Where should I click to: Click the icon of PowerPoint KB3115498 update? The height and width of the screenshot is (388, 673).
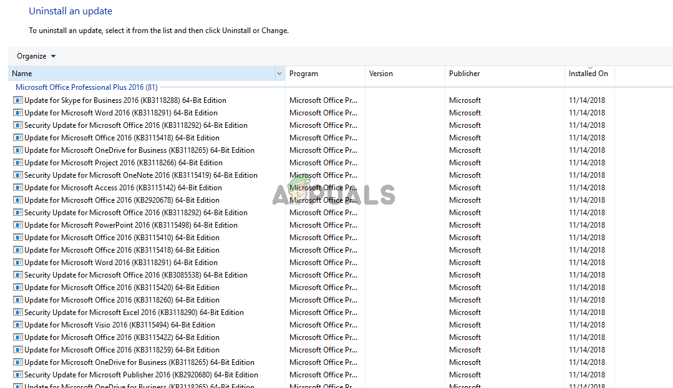tap(18, 225)
